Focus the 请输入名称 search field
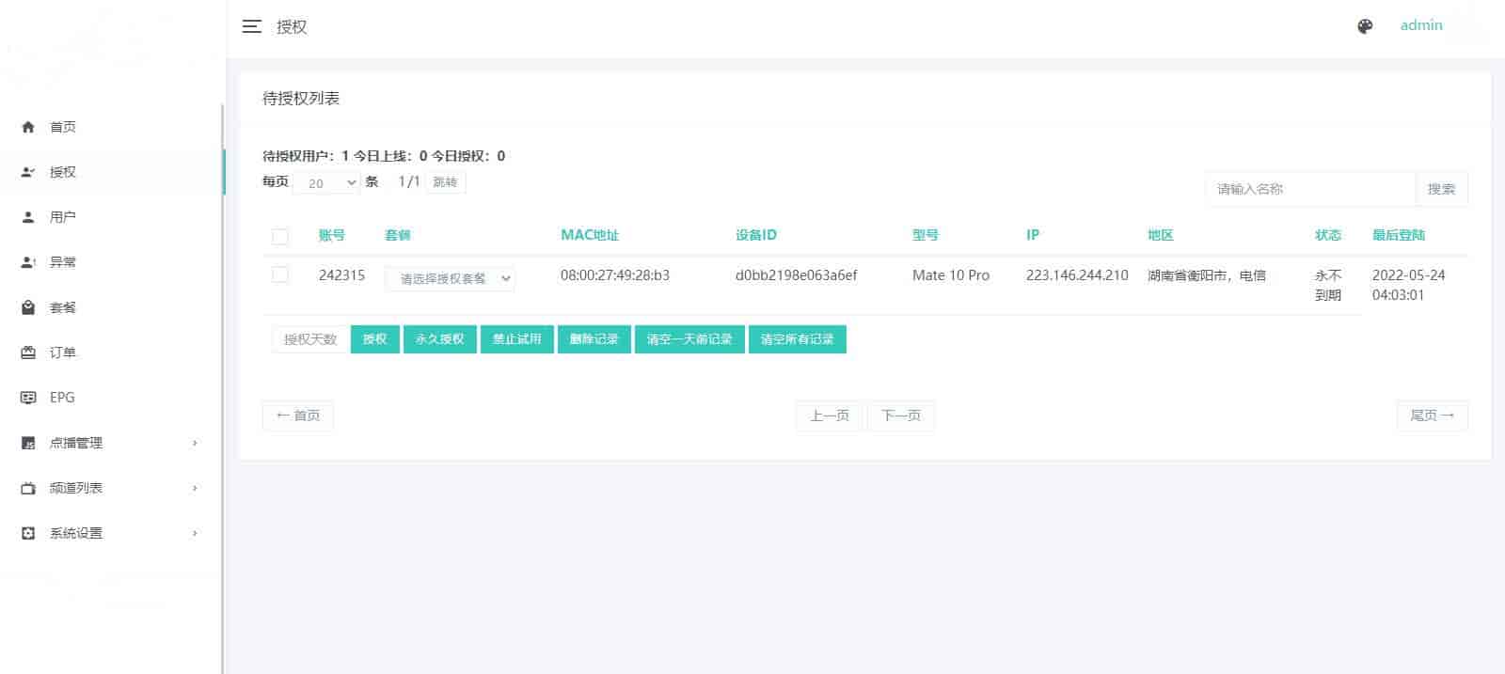1505x674 pixels. click(1310, 189)
